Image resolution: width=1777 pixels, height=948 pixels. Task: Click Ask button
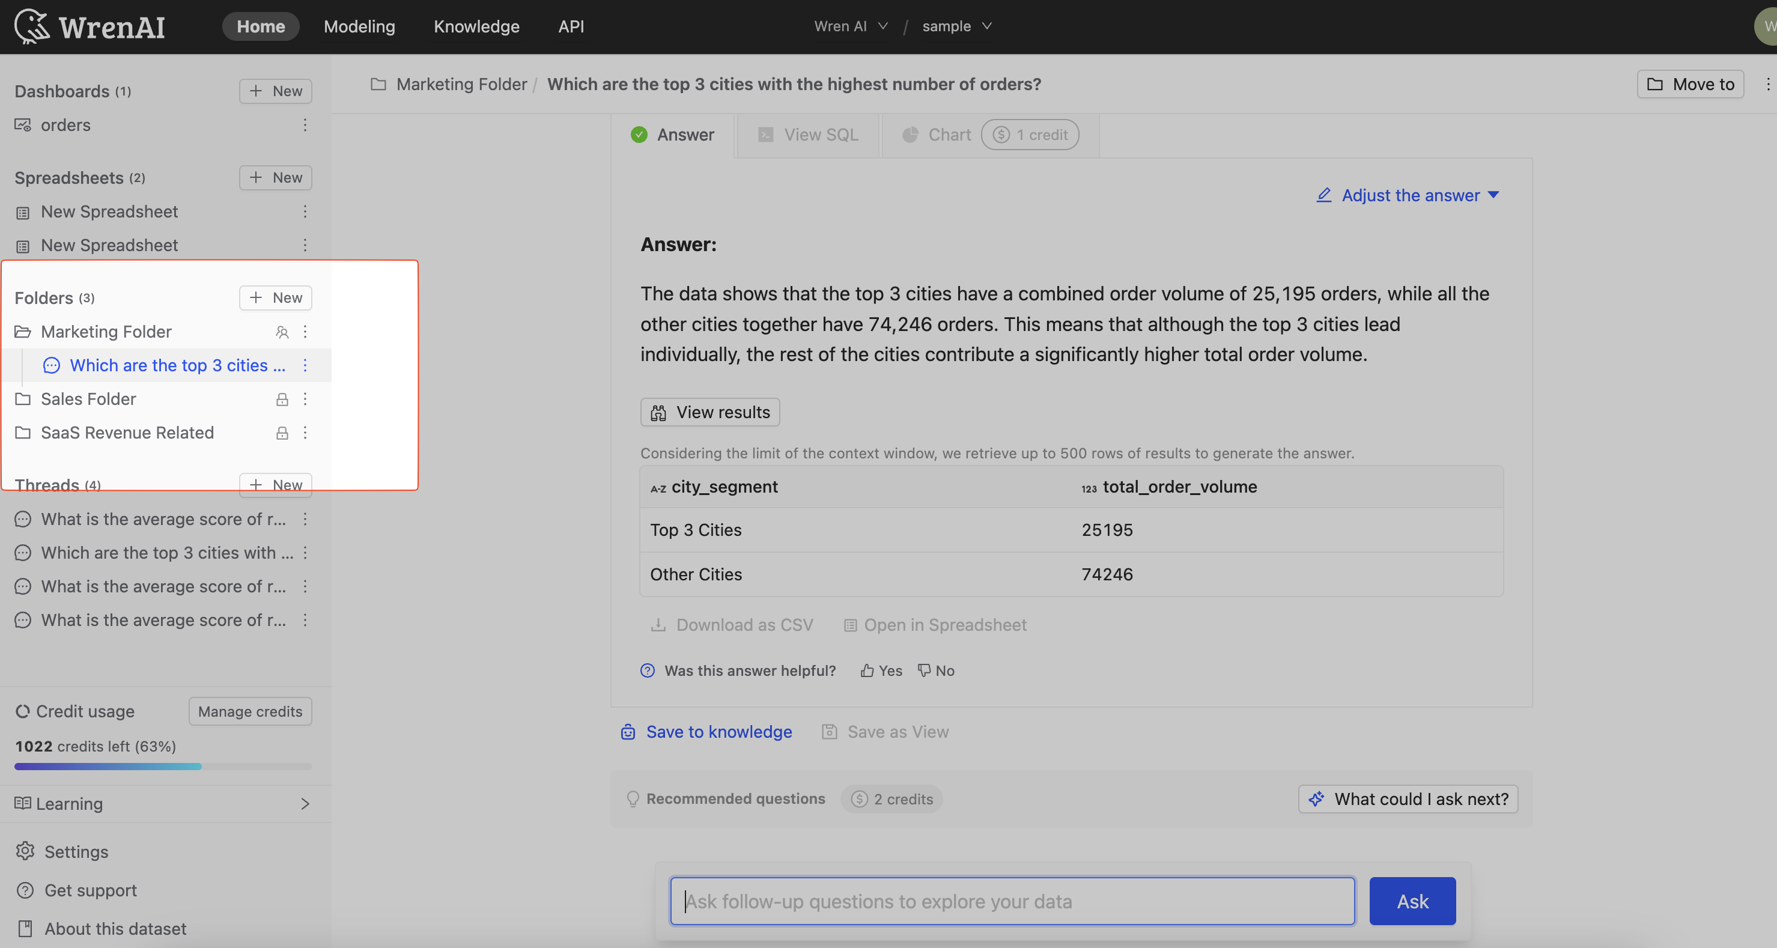(1412, 902)
